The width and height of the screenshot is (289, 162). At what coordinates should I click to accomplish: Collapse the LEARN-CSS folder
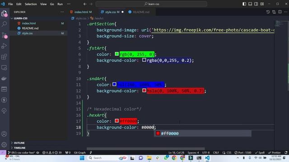pyautogui.click(x=20, y=18)
